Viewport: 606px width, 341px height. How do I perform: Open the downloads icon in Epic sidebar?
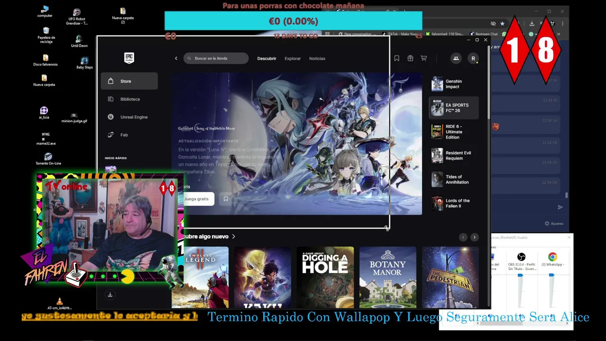(x=110, y=295)
